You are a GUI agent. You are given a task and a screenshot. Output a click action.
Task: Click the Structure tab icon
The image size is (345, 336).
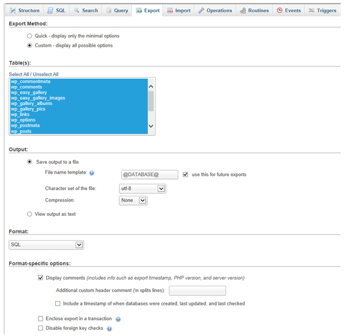click(13, 10)
